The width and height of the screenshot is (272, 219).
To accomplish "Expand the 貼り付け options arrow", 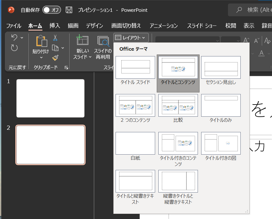I will pos(41,57).
